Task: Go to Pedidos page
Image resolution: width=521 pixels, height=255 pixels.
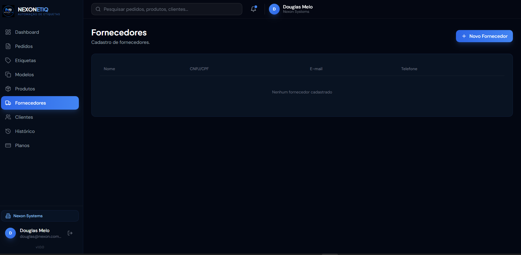Action: pos(40,46)
